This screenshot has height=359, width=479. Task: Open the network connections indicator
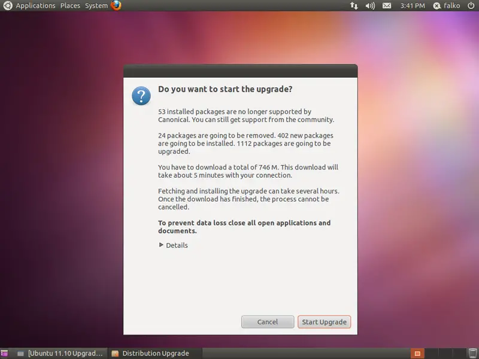tap(354, 5)
